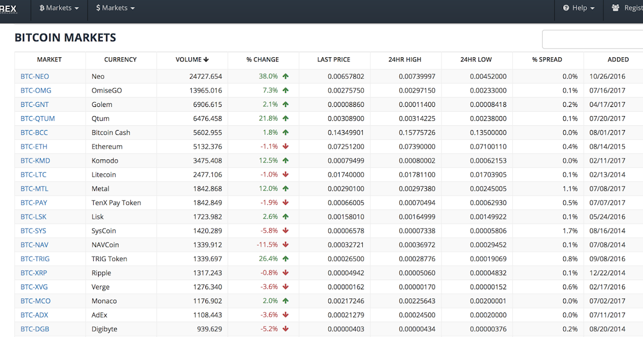Sort markets by the Added column

pos(618,59)
